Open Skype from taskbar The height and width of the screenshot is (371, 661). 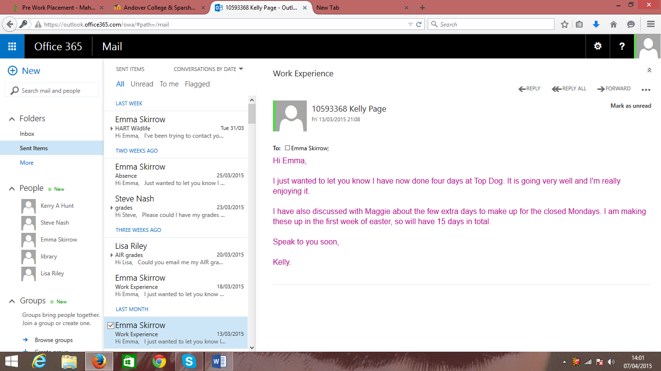pos(189,361)
